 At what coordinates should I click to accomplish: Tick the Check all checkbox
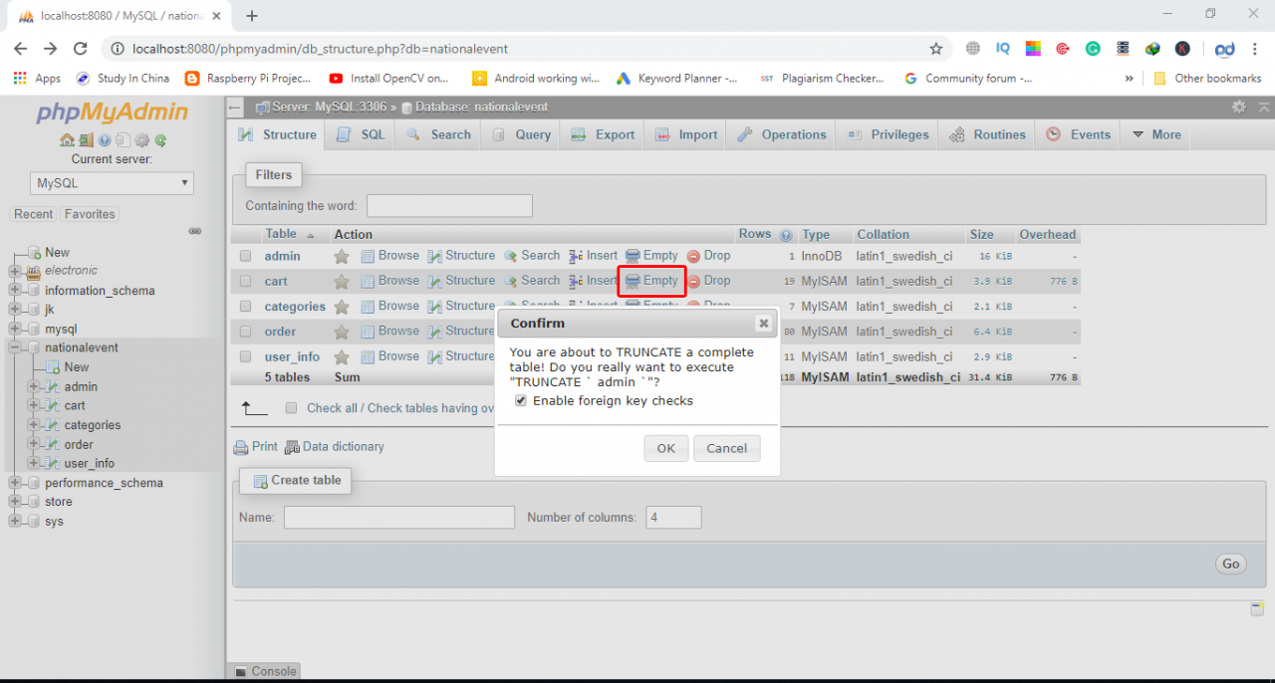291,408
